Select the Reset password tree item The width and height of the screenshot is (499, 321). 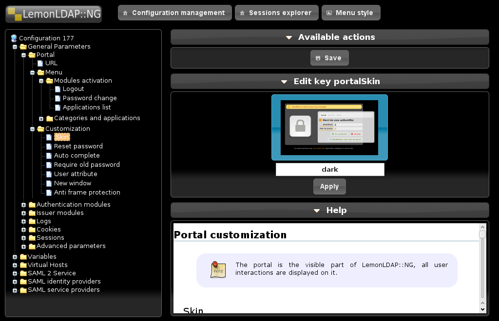(78, 146)
